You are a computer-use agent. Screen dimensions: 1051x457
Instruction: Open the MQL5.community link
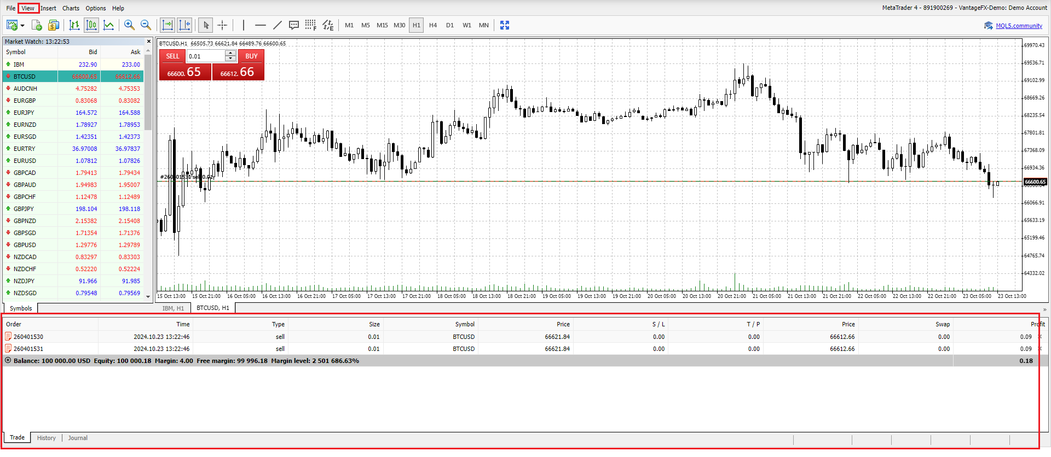pyautogui.click(x=1019, y=26)
